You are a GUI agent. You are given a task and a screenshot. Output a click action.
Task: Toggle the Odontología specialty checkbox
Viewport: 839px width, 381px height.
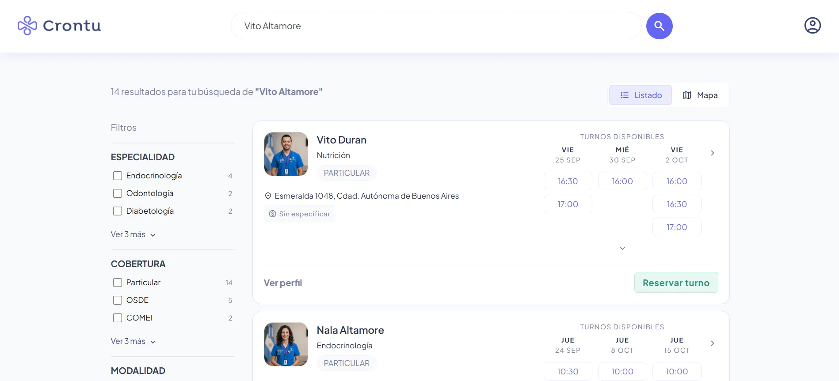(x=118, y=193)
